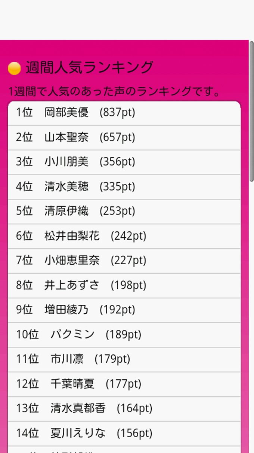This screenshot has height=453, width=254.
Task: Open the 10位 パクミン entry
Action: tap(124, 335)
